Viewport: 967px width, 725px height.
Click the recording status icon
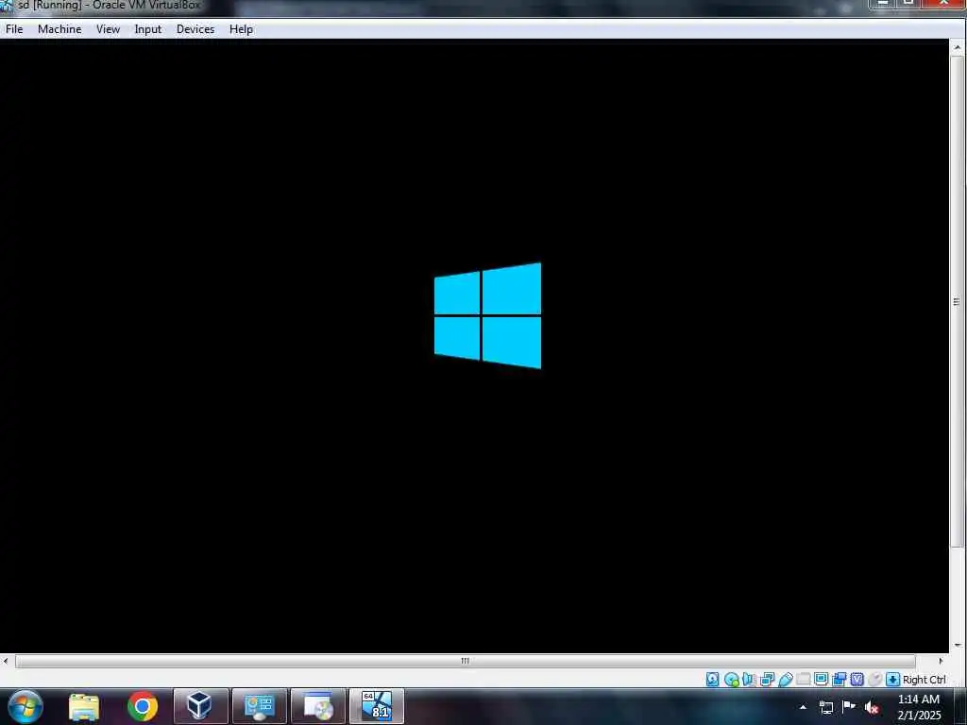point(840,680)
